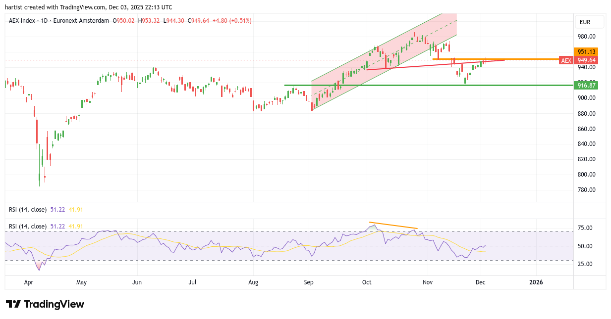Image resolution: width=611 pixels, height=319 pixels.
Task: Select the orange 951.13 price label
Action: pyautogui.click(x=586, y=52)
